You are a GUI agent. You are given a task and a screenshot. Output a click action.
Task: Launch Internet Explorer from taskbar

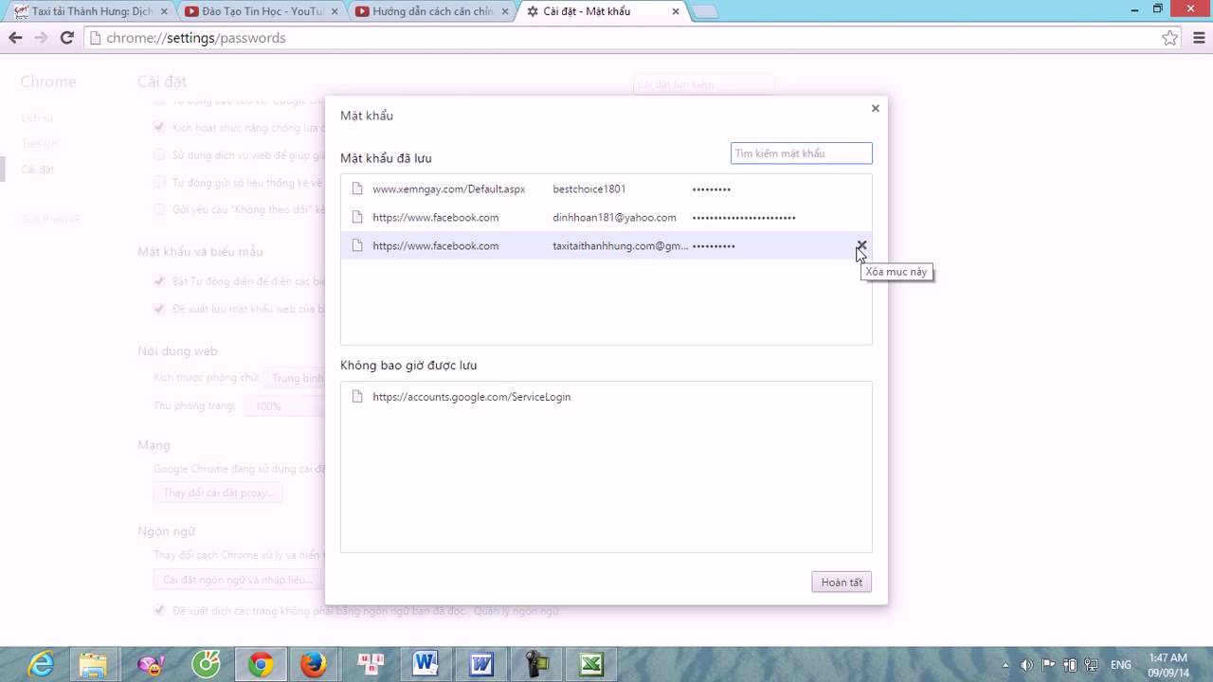40,665
